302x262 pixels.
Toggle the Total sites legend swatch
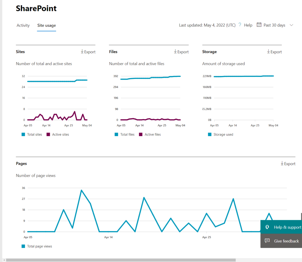23,134
